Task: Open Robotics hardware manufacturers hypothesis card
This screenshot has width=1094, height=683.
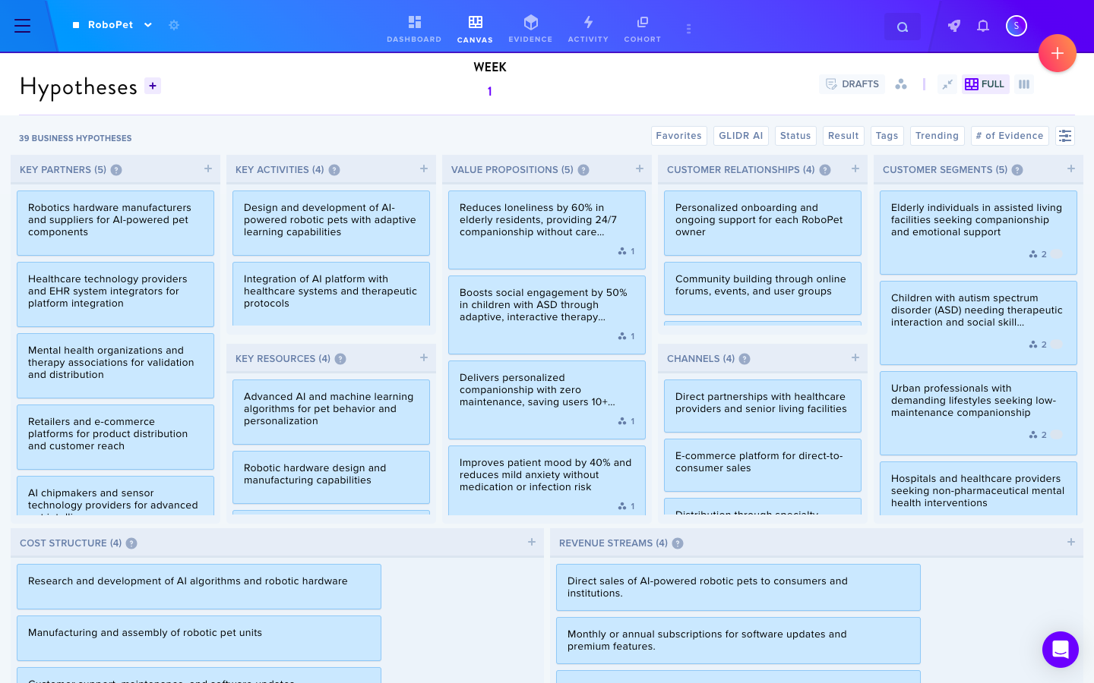Action: point(115,223)
